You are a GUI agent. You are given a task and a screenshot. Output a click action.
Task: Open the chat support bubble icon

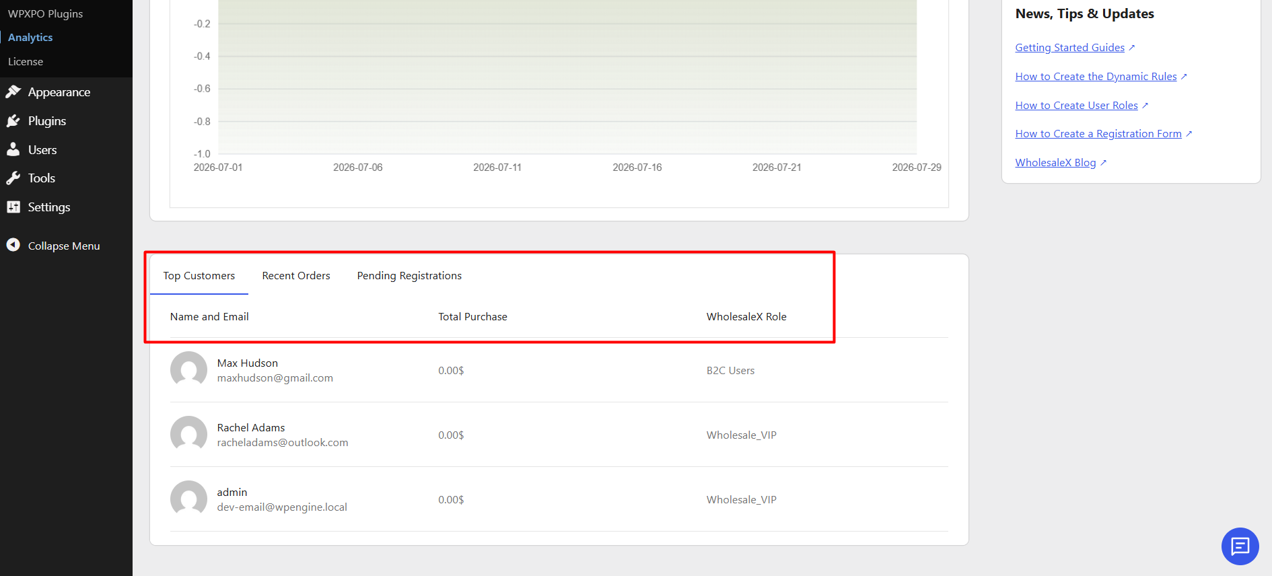coord(1240,546)
